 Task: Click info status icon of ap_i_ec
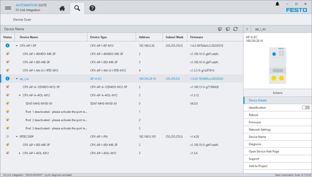[7, 79]
